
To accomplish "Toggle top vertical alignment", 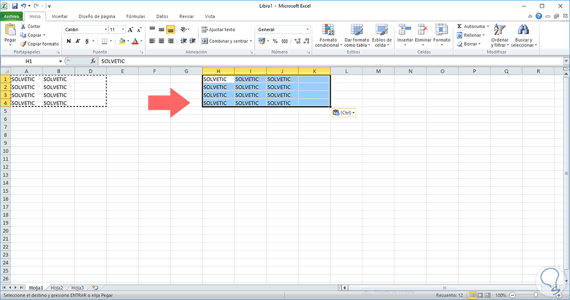I will click(152, 30).
